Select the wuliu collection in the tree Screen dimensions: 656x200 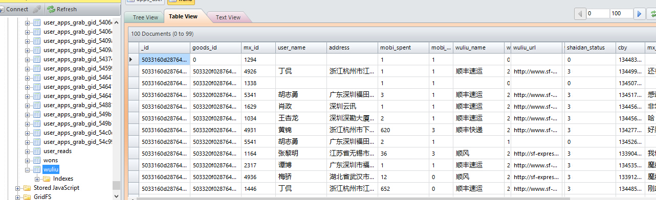click(52, 169)
